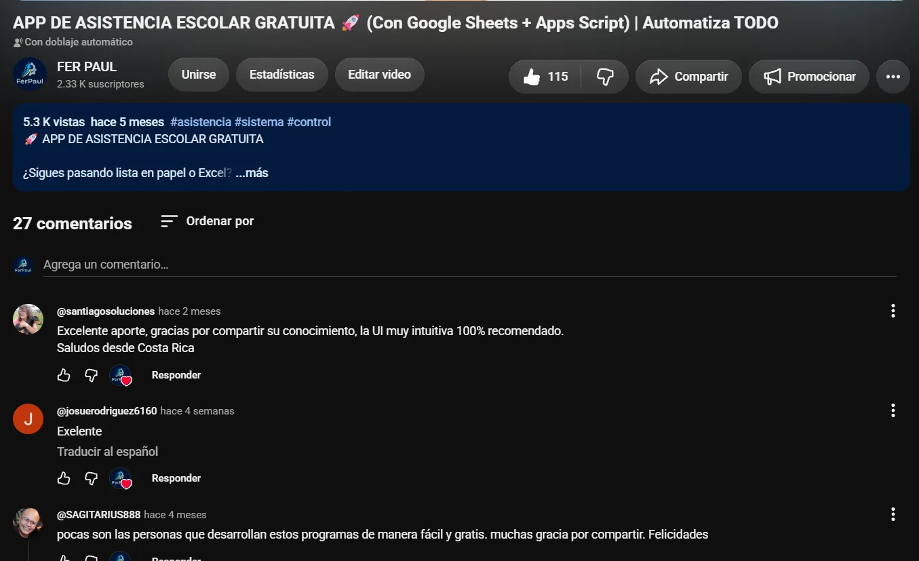919x561 pixels.
Task: Open @santiagosoluciones username link
Action: point(106,311)
